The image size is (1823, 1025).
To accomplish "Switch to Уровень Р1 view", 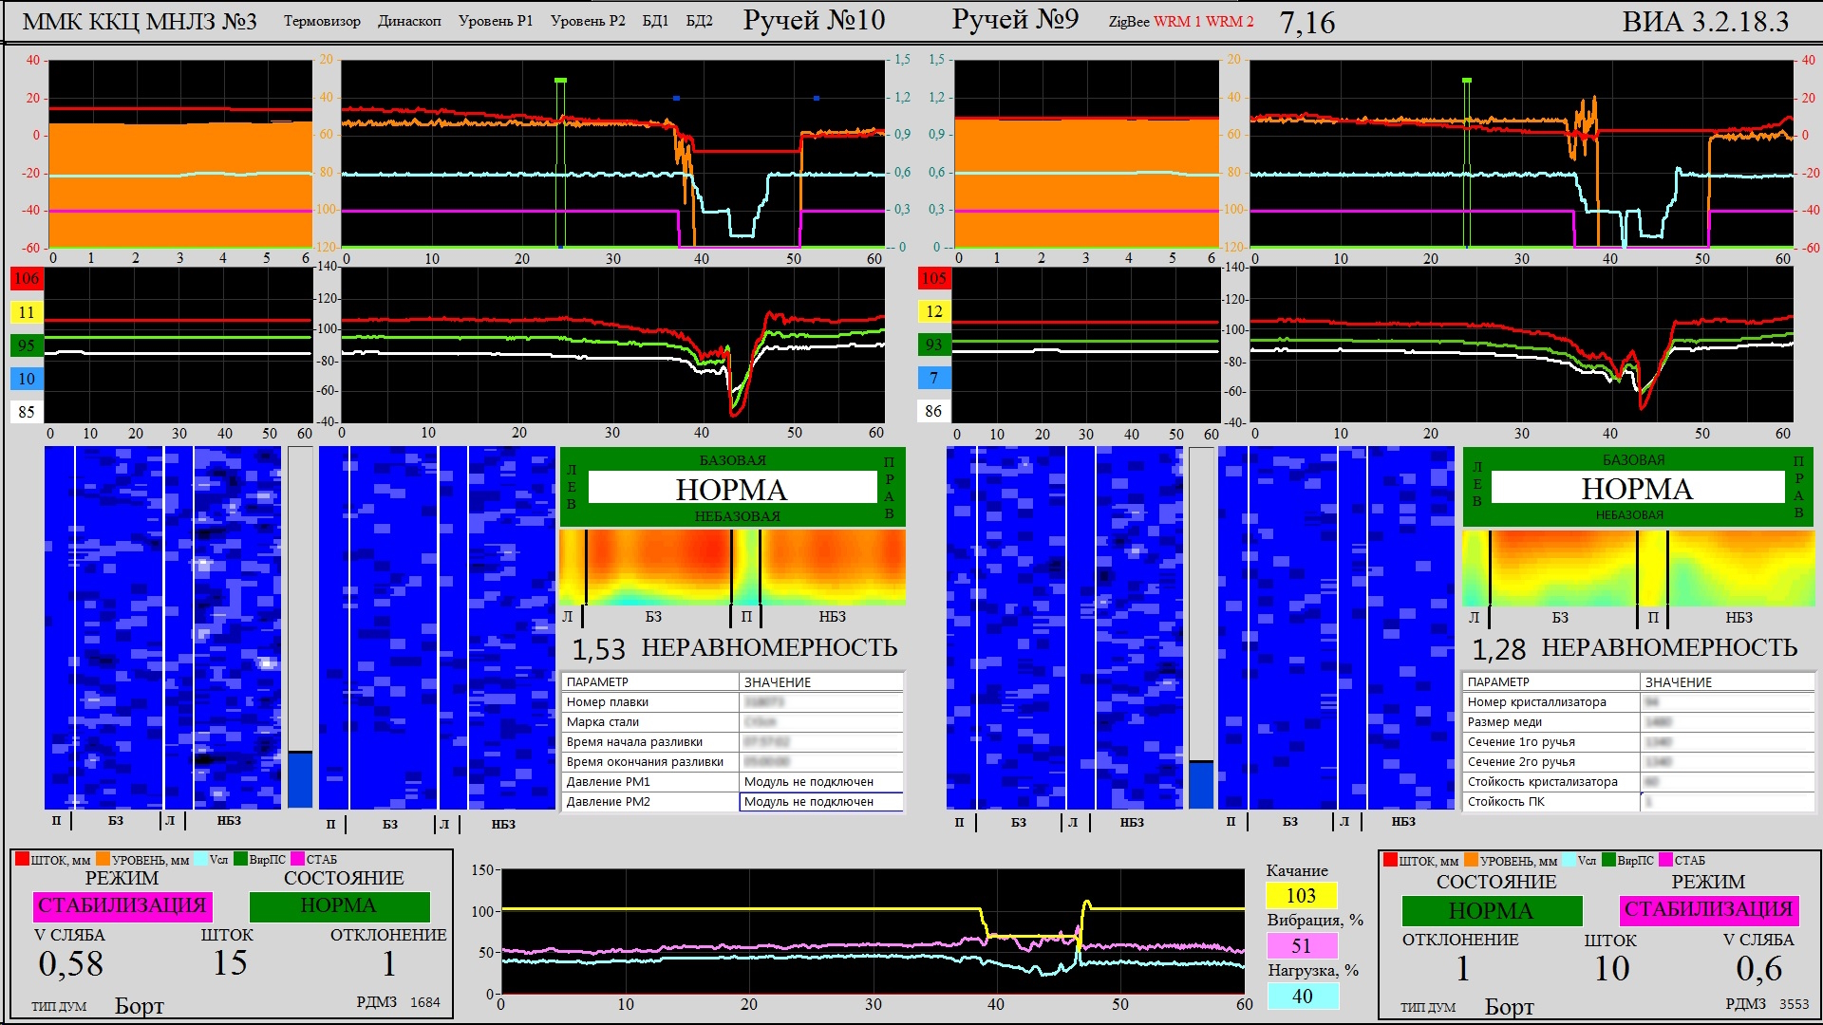I will (x=496, y=21).
